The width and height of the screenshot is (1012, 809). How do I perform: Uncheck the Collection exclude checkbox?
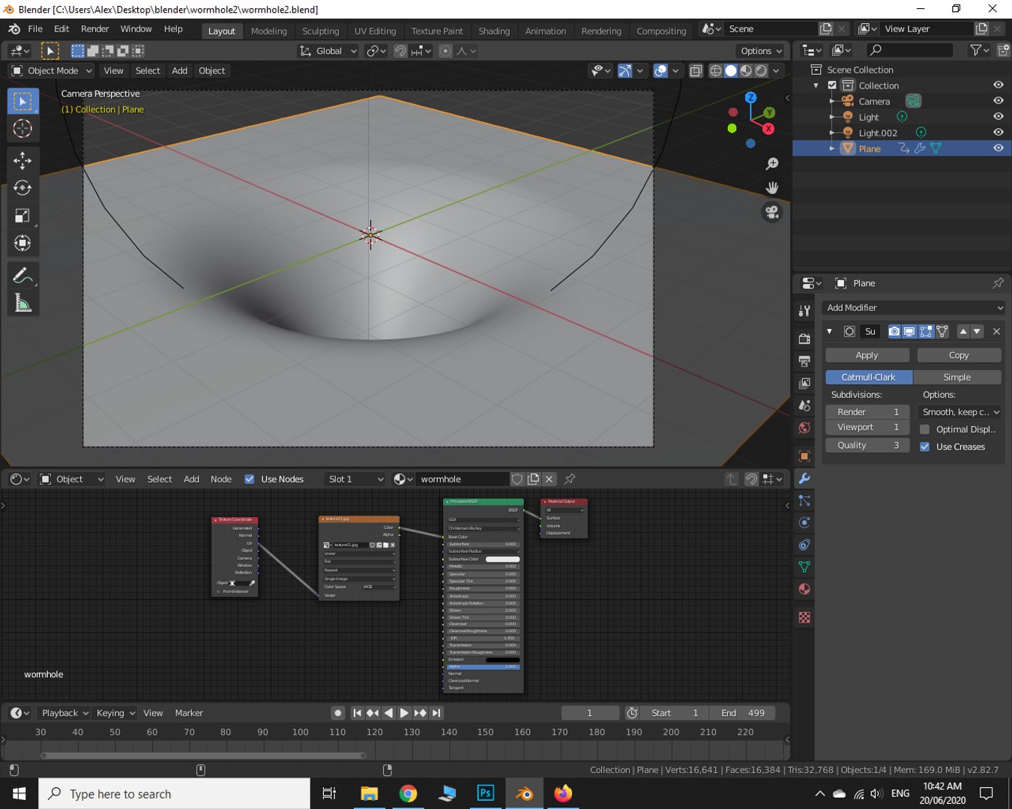(832, 85)
